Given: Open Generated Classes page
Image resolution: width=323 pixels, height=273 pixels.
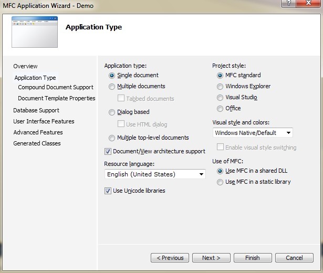Looking at the screenshot, I should coord(37,143).
